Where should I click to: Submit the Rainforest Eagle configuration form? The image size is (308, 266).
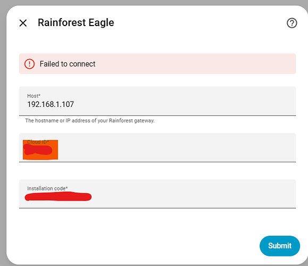pos(279,246)
